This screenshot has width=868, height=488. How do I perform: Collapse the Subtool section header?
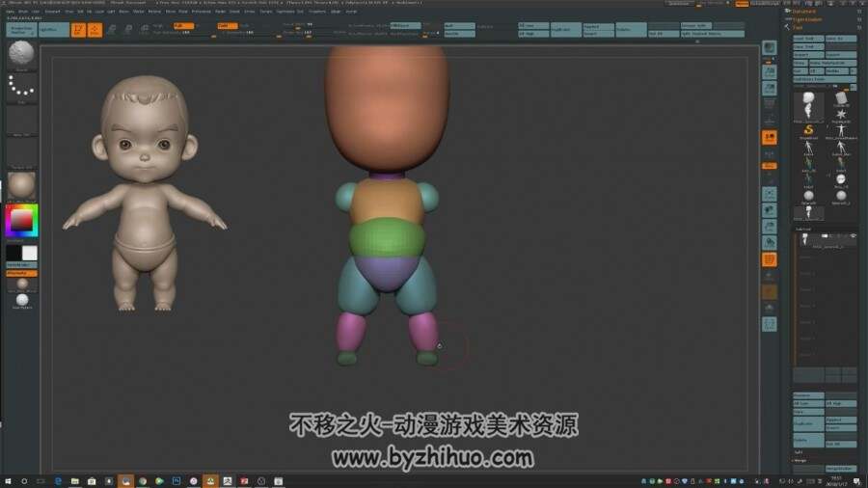pyautogui.click(x=803, y=229)
